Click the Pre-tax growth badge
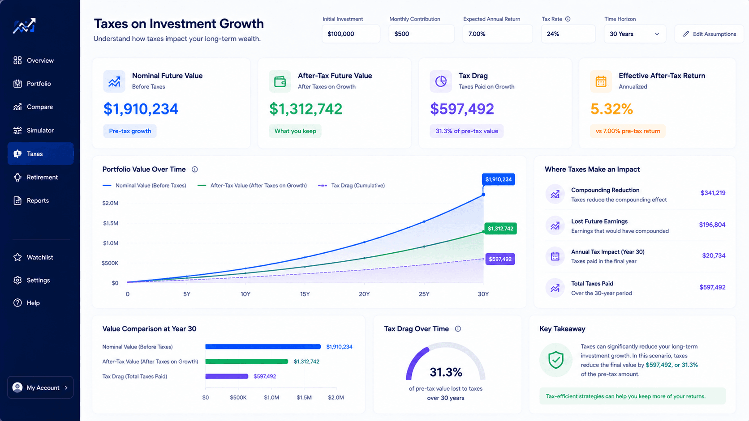The height and width of the screenshot is (421, 749). click(x=130, y=131)
